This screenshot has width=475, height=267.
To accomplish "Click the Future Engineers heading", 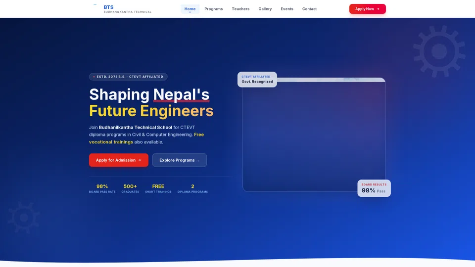I will click(151, 111).
